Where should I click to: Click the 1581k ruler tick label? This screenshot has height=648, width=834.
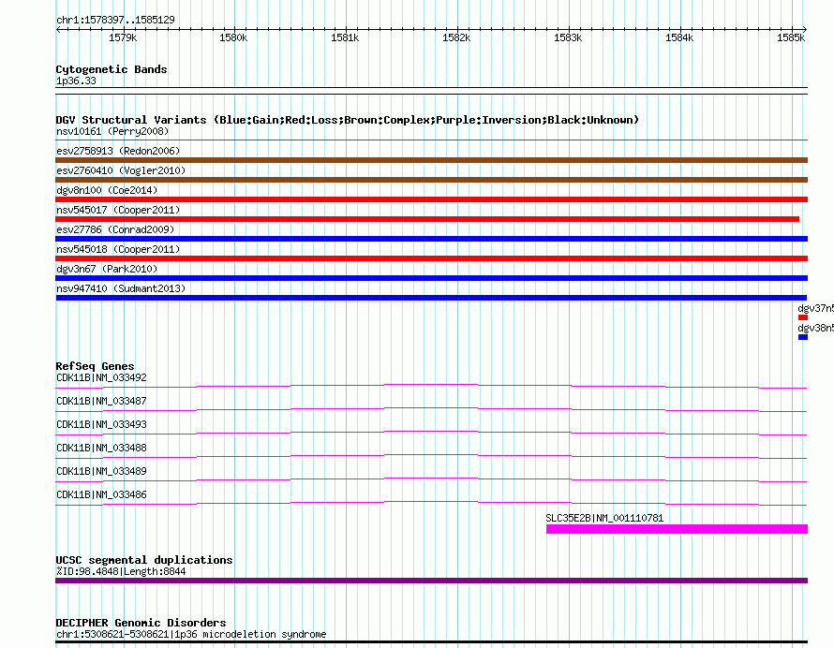point(345,37)
